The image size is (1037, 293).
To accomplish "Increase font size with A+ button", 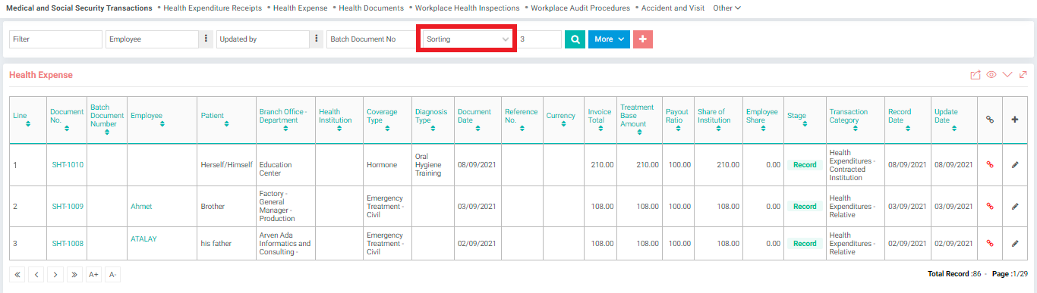I will pos(93,275).
